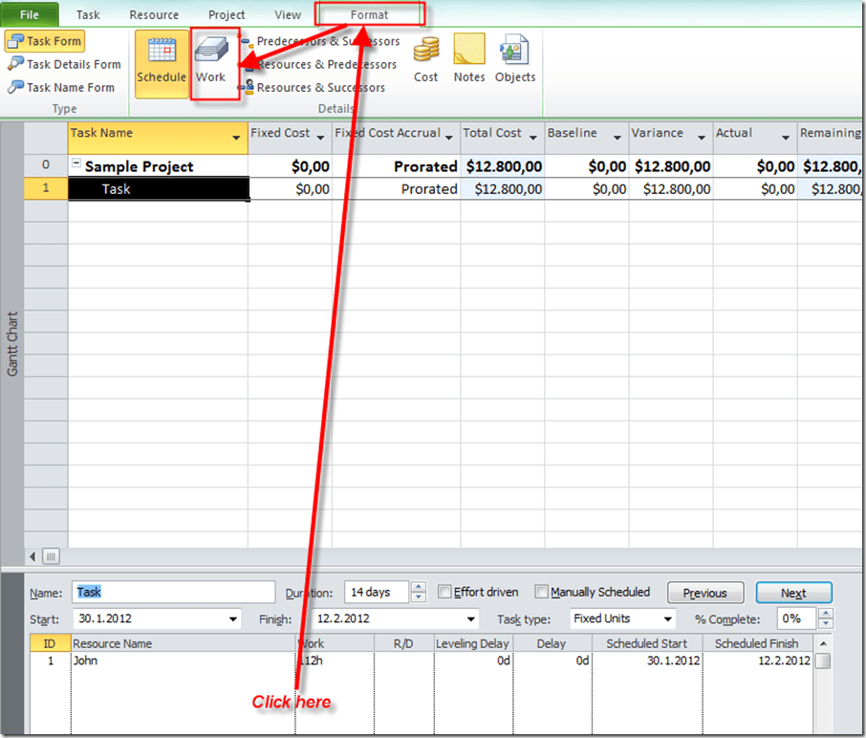This screenshot has height=738, width=866.
Task: Show Objects in the details form
Action: click(x=514, y=60)
